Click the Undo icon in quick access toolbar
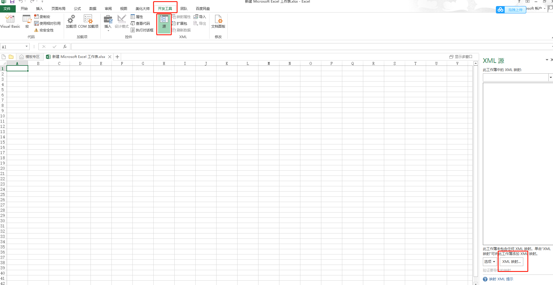The width and height of the screenshot is (553, 285). [21, 1]
